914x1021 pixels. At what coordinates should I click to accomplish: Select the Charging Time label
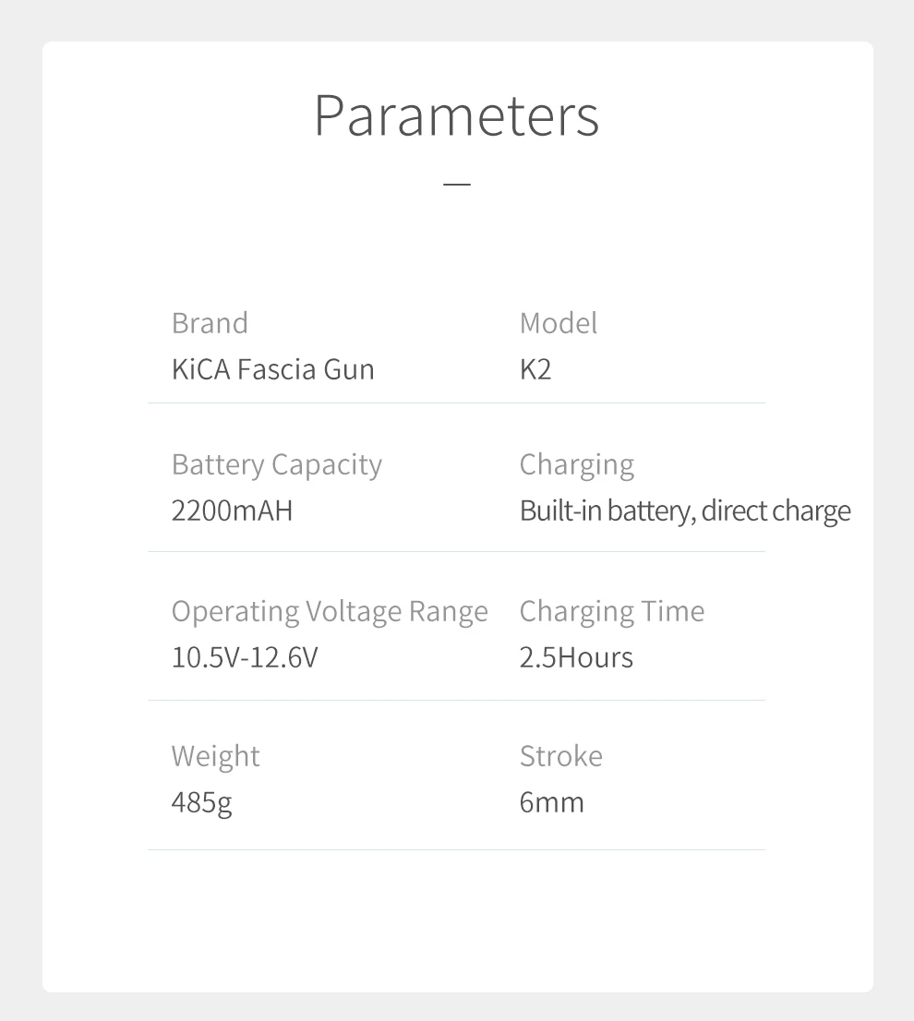[x=612, y=611]
